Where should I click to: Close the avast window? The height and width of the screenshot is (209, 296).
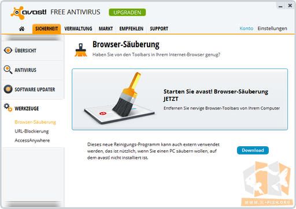tap(290, 6)
